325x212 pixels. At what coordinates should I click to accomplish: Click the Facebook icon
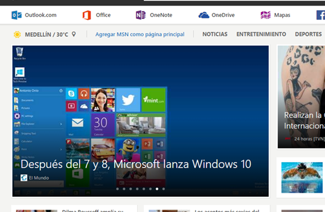pos(321,15)
